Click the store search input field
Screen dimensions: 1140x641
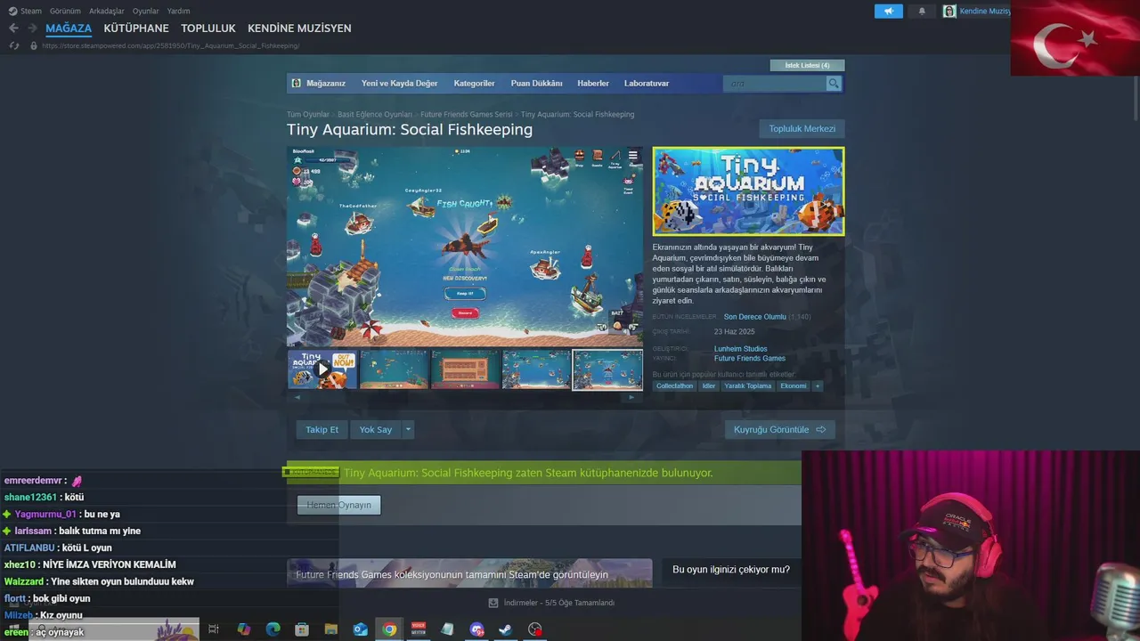[x=775, y=84]
